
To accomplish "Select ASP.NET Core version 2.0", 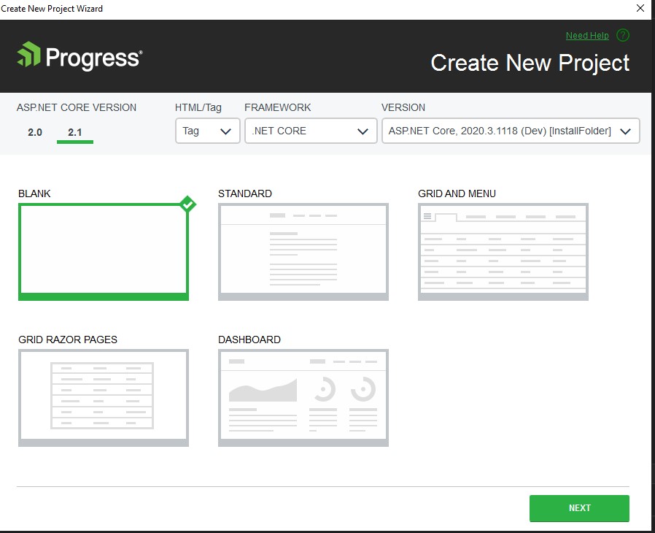I will click(x=35, y=132).
